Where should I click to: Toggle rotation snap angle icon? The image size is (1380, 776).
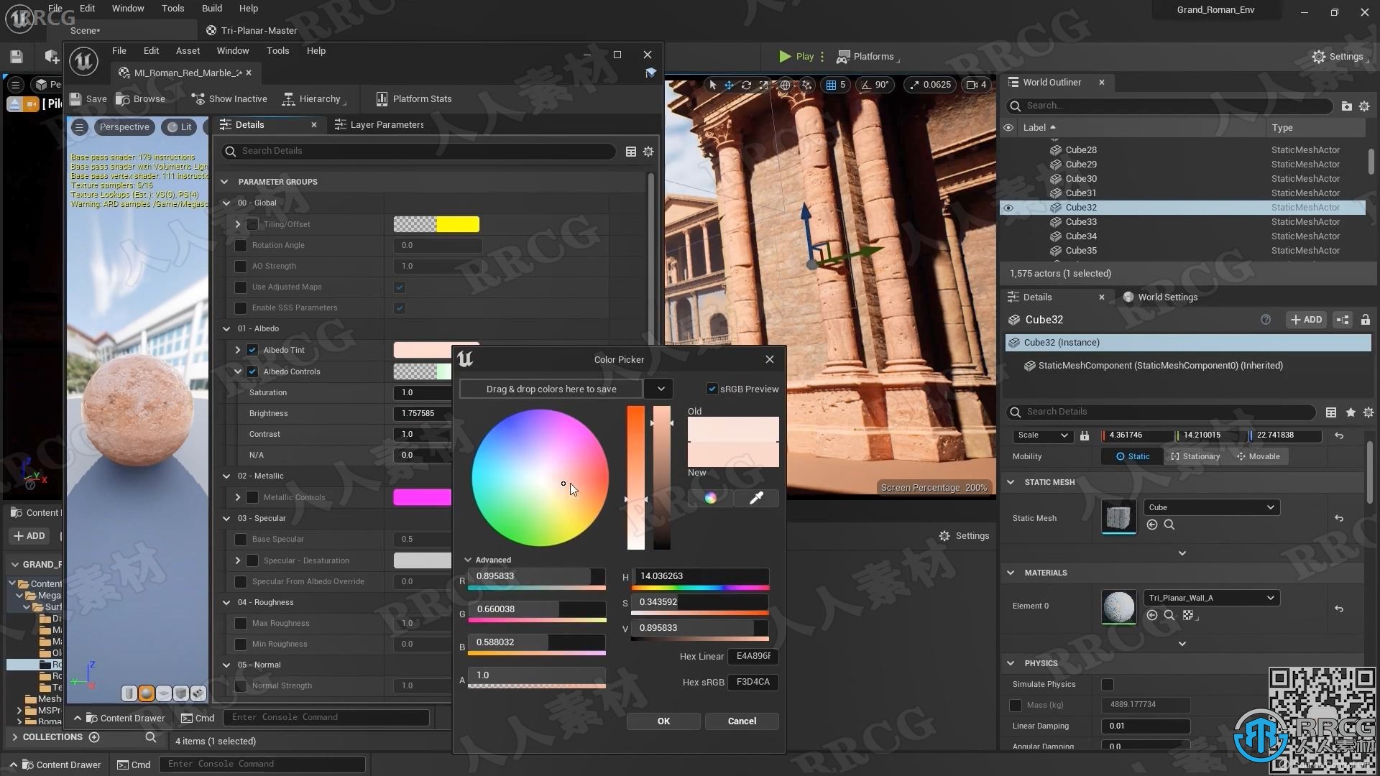(865, 85)
